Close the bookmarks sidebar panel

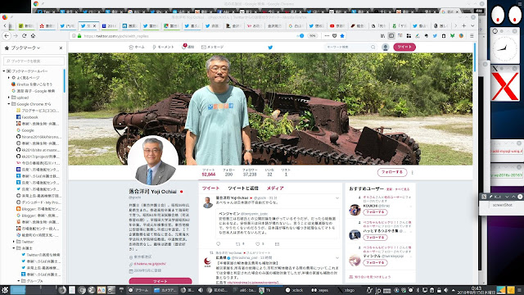[61, 48]
